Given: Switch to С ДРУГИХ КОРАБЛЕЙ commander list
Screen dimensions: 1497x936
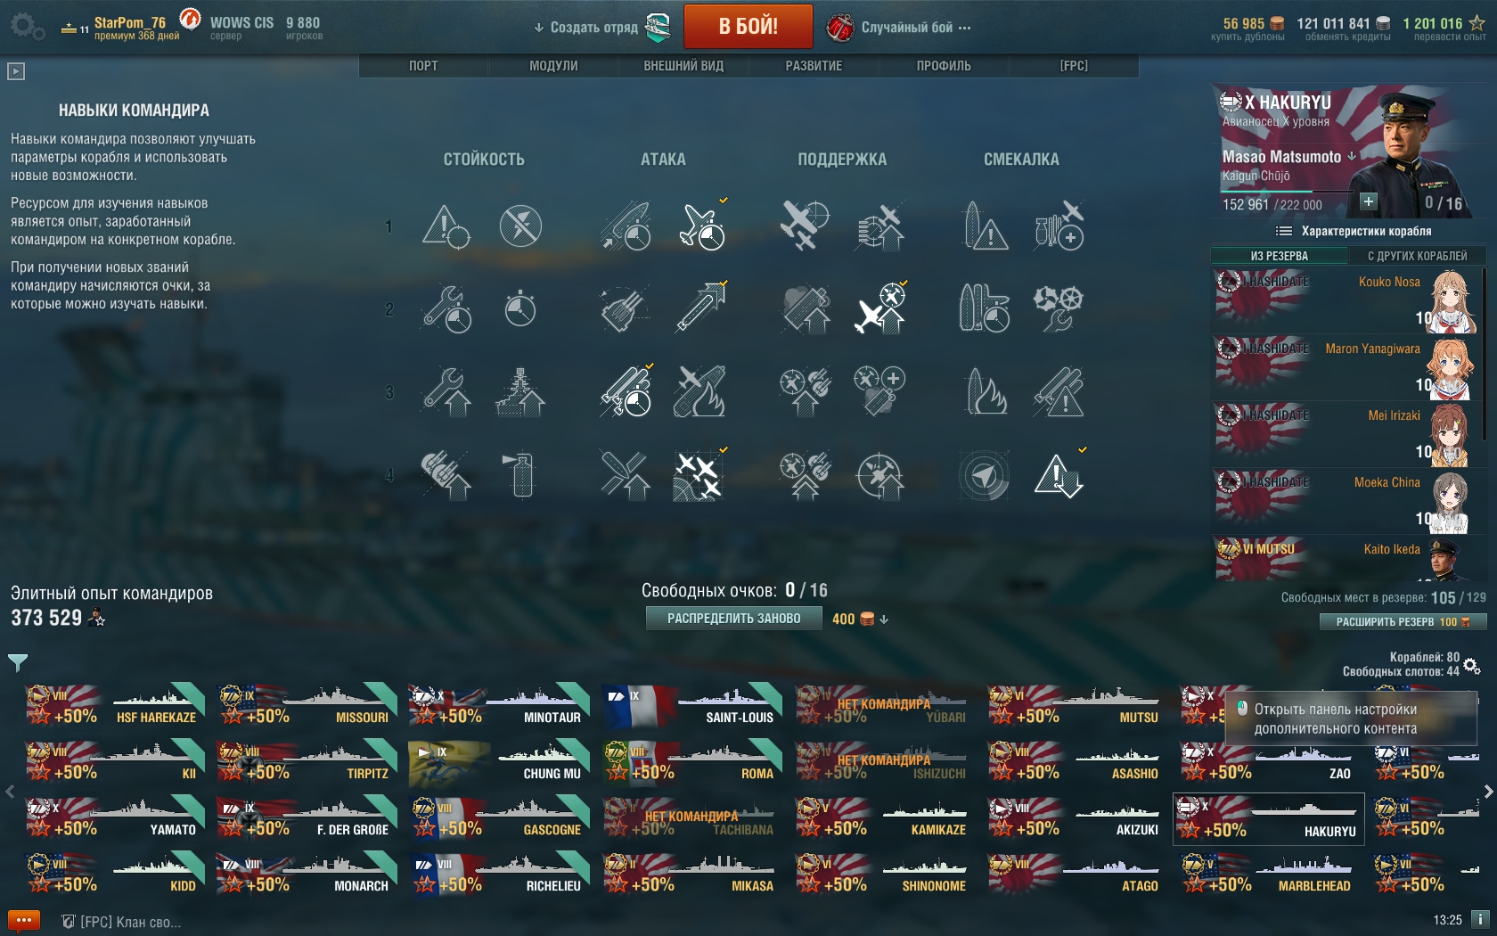Looking at the screenshot, I should click(1417, 256).
